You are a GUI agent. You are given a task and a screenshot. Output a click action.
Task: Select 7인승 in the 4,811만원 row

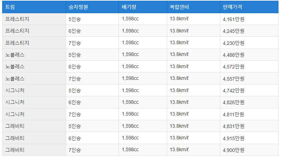[75, 114]
